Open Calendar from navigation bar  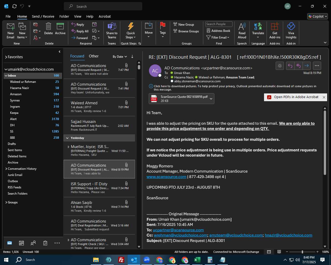pyautogui.click(x=21, y=243)
